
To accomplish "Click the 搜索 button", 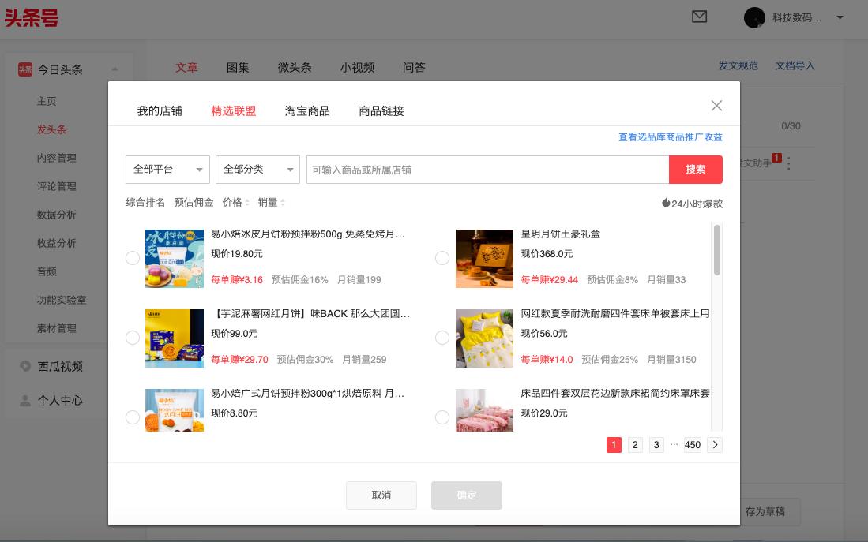I will point(696,169).
